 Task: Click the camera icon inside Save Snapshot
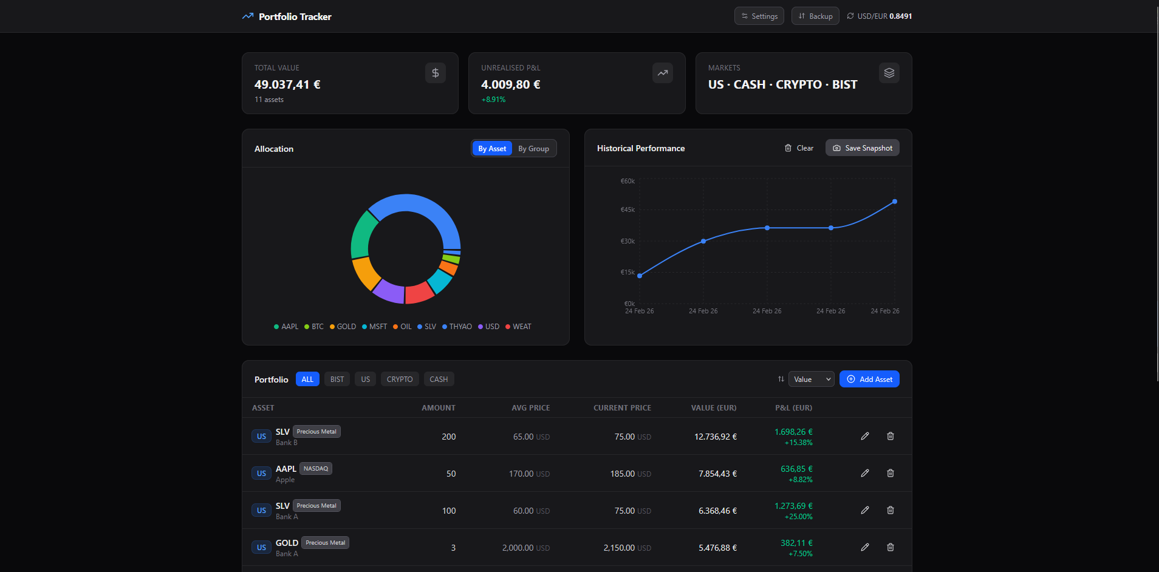(x=837, y=148)
